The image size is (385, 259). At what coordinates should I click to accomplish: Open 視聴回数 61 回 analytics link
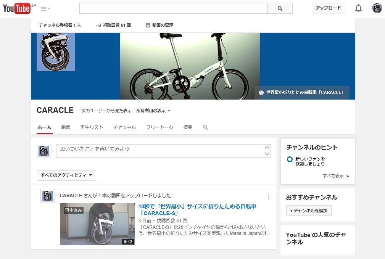click(x=114, y=25)
